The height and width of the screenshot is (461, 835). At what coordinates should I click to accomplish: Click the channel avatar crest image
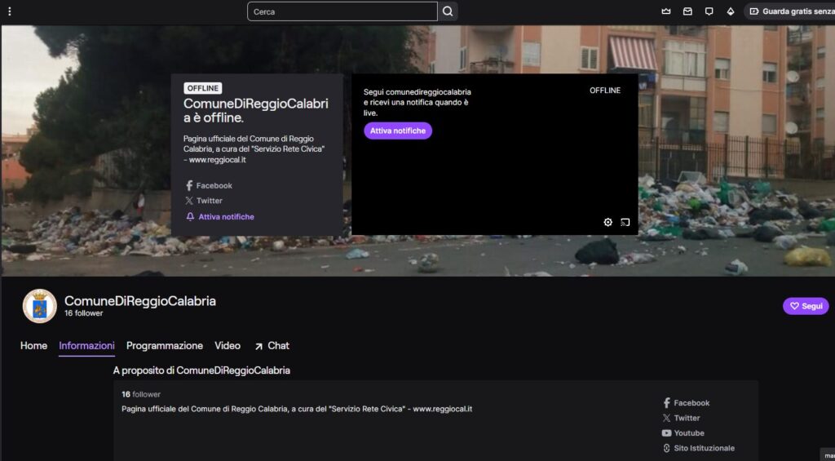click(39, 306)
